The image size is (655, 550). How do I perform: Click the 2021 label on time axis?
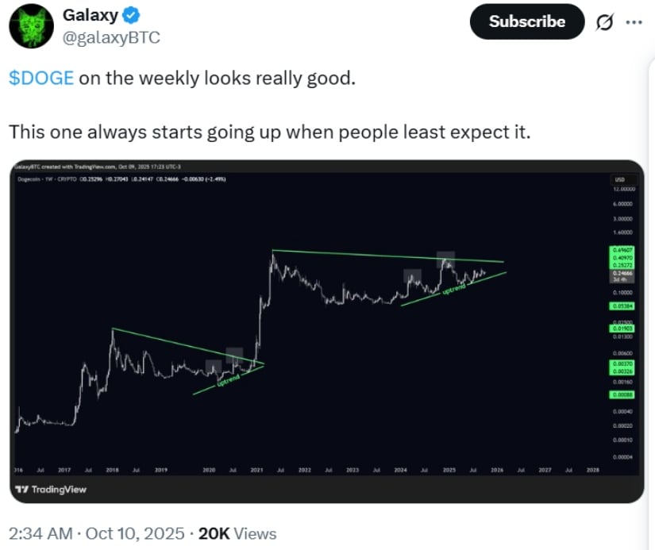256,471
